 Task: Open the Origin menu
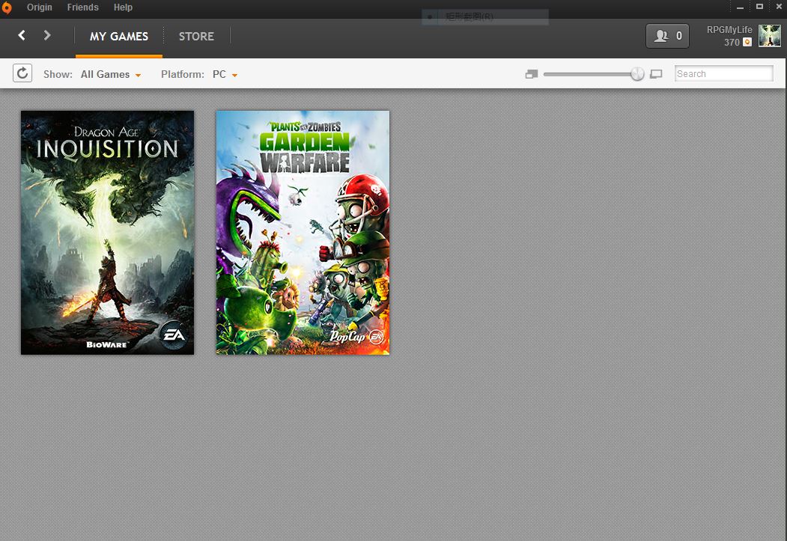tap(39, 7)
